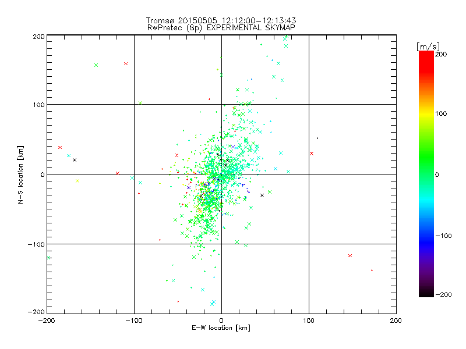Click the "E-W location [km]" axis label
The height and width of the screenshot is (349, 466).
tap(221, 328)
